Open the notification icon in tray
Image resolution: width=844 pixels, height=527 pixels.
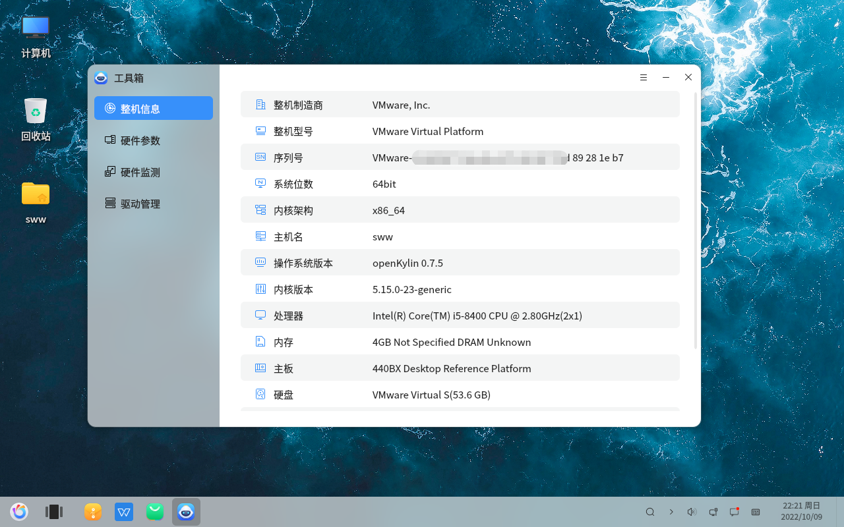coord(734,512)
